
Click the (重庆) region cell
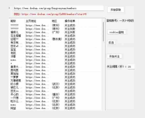tap(56, 94)
